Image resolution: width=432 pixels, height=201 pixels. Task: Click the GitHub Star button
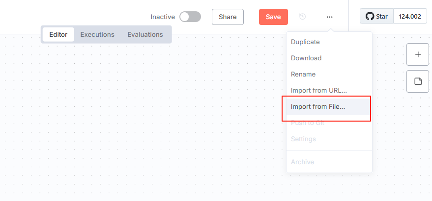[377, 17]
